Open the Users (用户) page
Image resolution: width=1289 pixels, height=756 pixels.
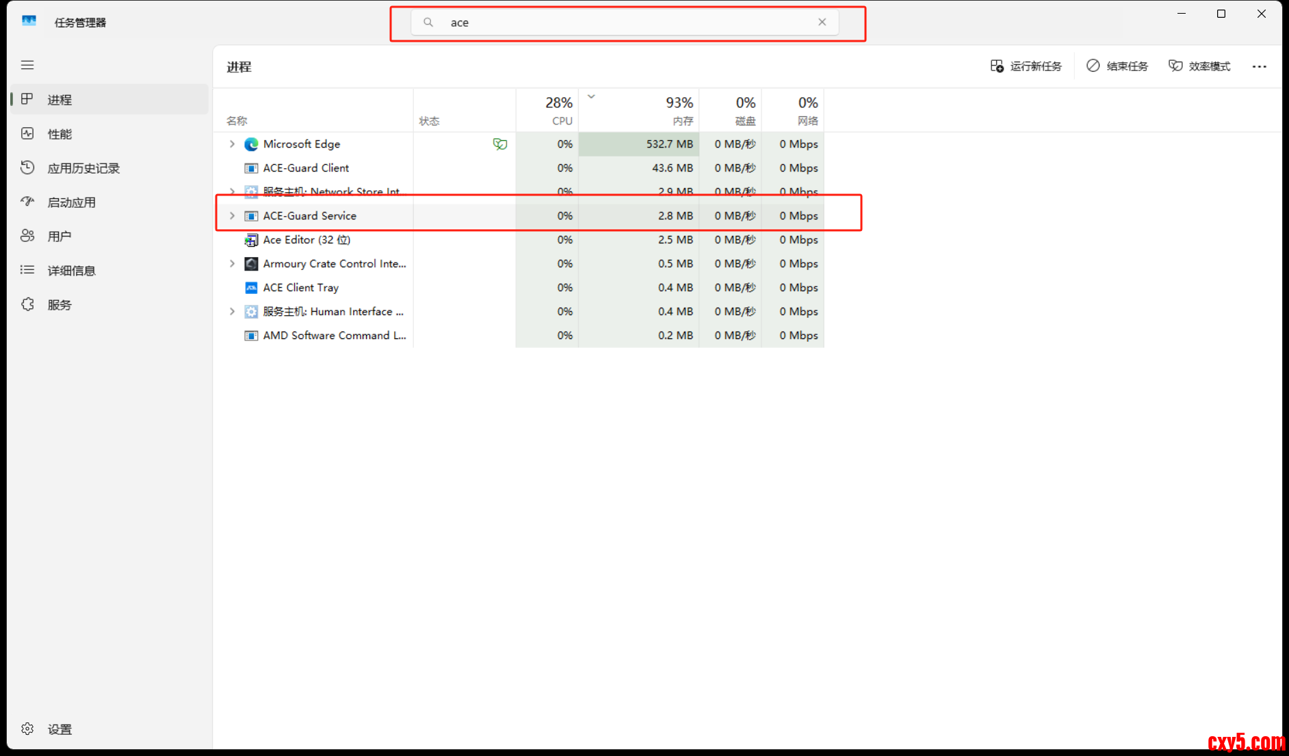click(60, 237)
